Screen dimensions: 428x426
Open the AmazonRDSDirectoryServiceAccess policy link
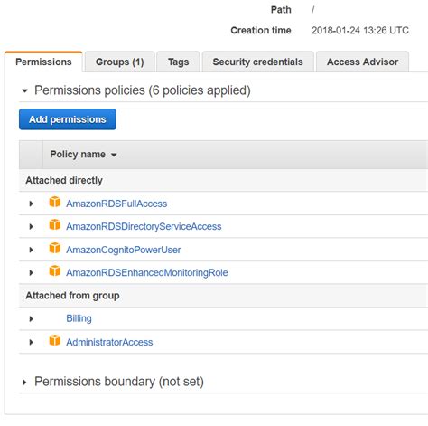(144, 227)
